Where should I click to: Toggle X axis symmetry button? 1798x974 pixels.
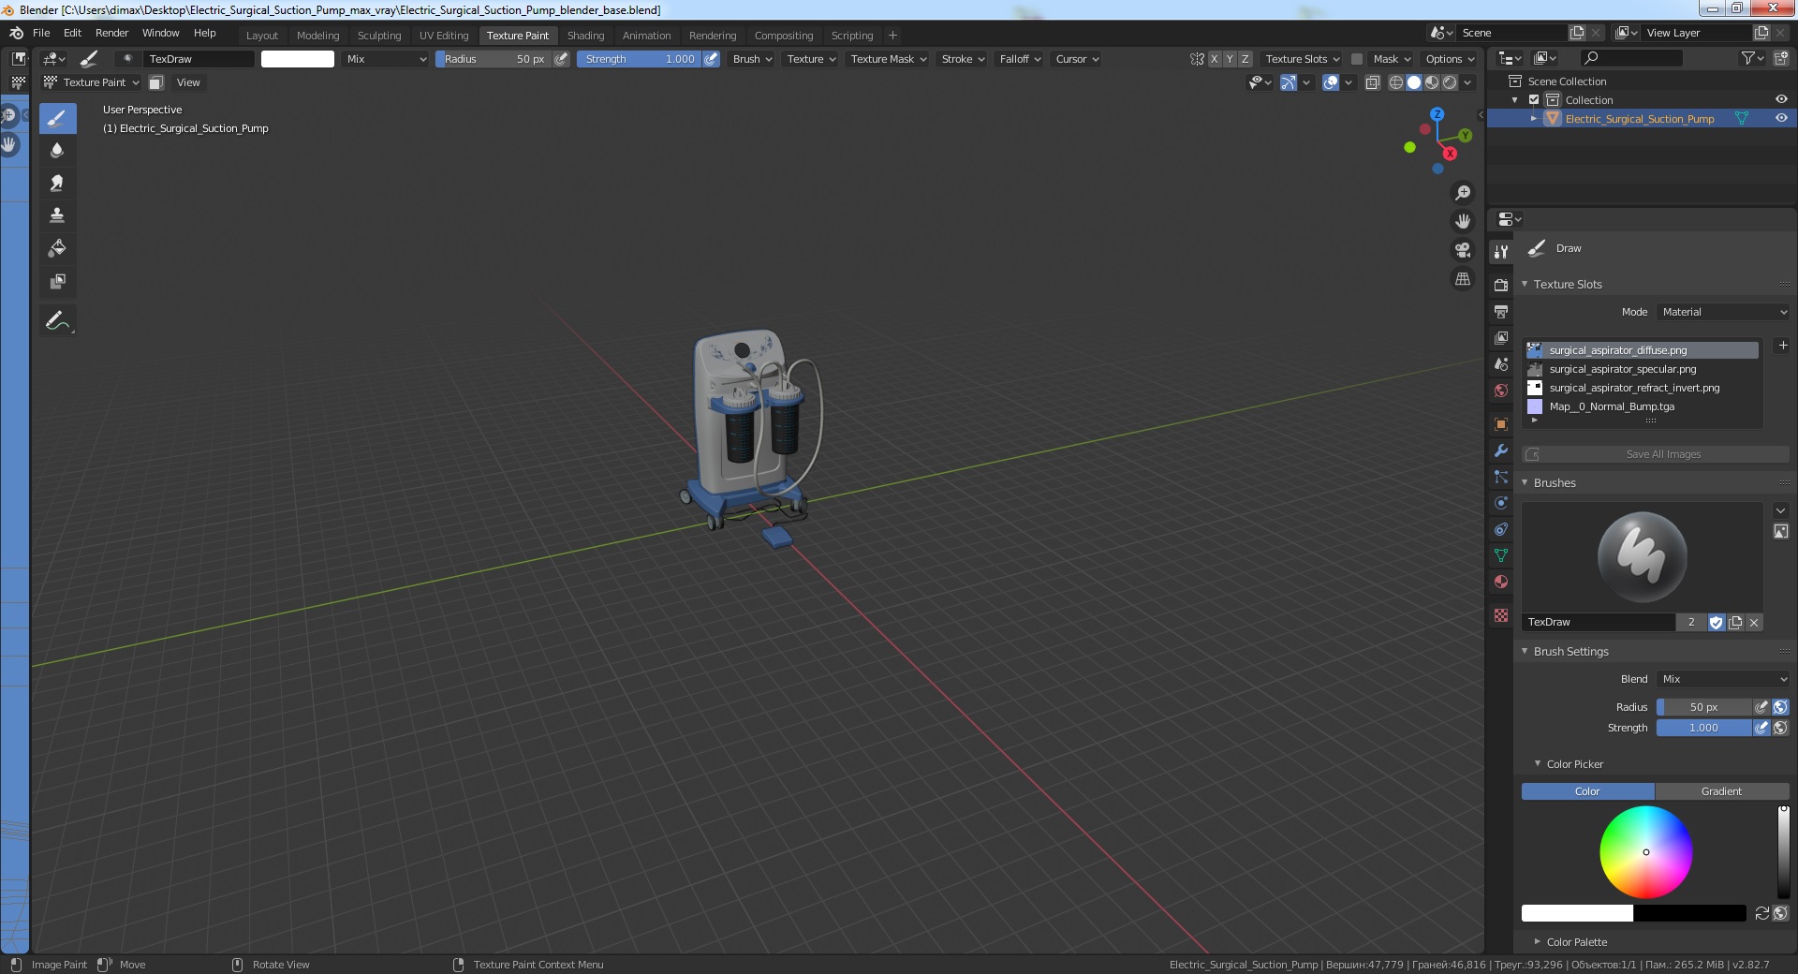(1215, 59)
